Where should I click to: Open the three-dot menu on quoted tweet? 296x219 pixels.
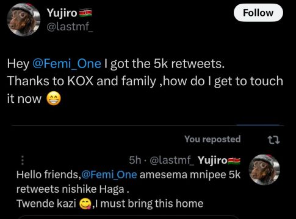pyautogui.click(x=23, y=160)
